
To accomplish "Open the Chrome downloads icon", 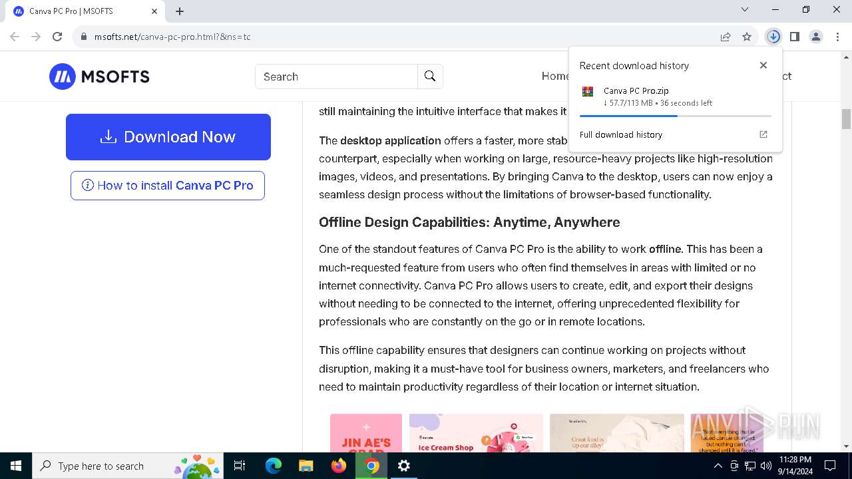I will click(x=773, y=37).
